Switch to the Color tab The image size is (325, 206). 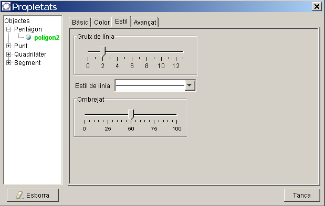102,22
